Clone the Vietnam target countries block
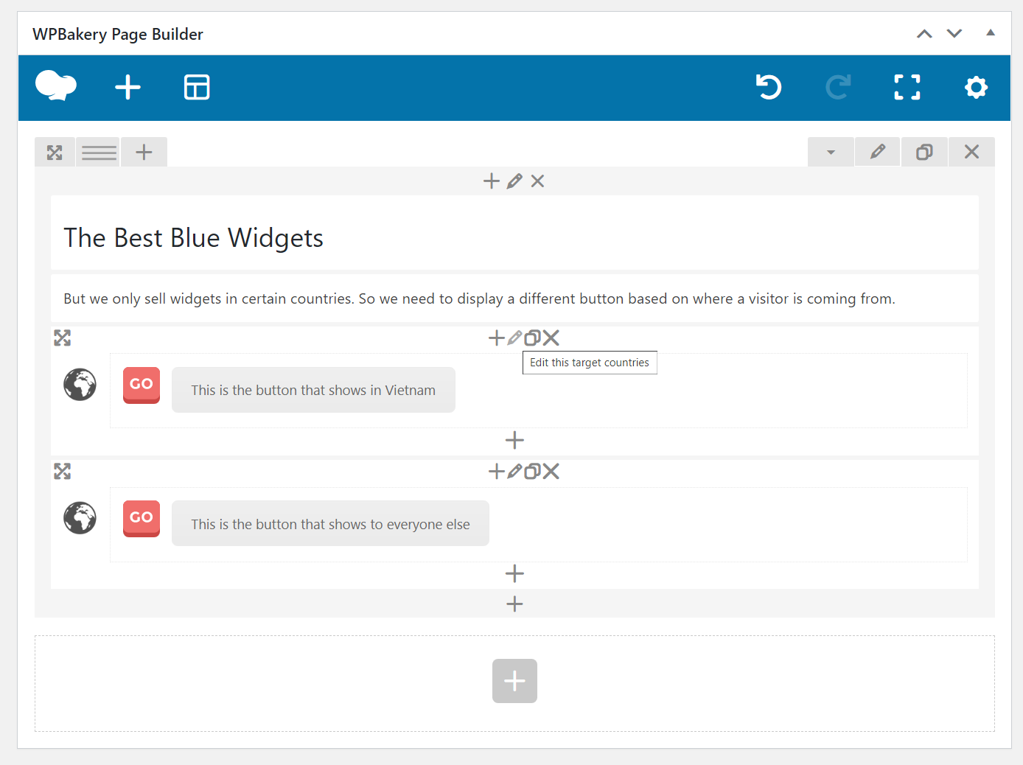Screen dimensions: 1023x765 tap(532, 338)
